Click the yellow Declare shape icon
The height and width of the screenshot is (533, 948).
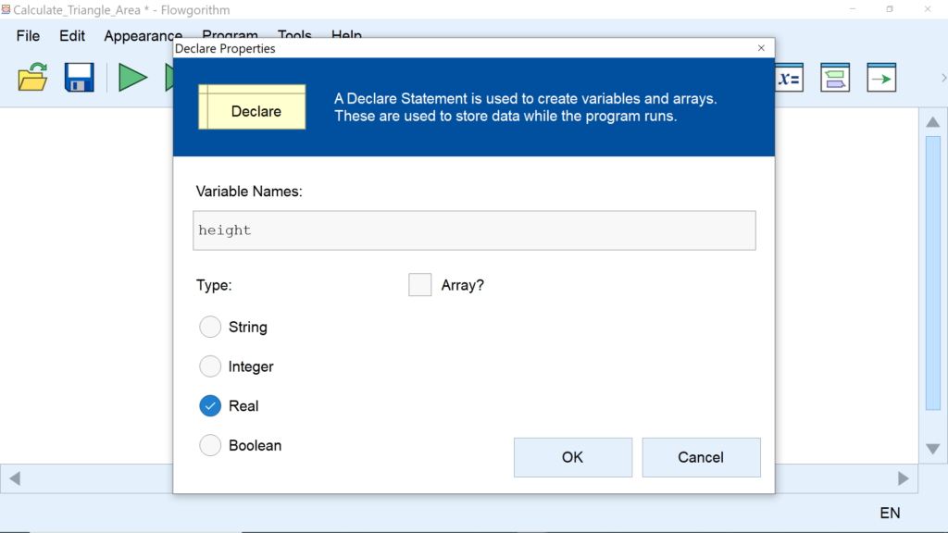[x=252, y=106]
